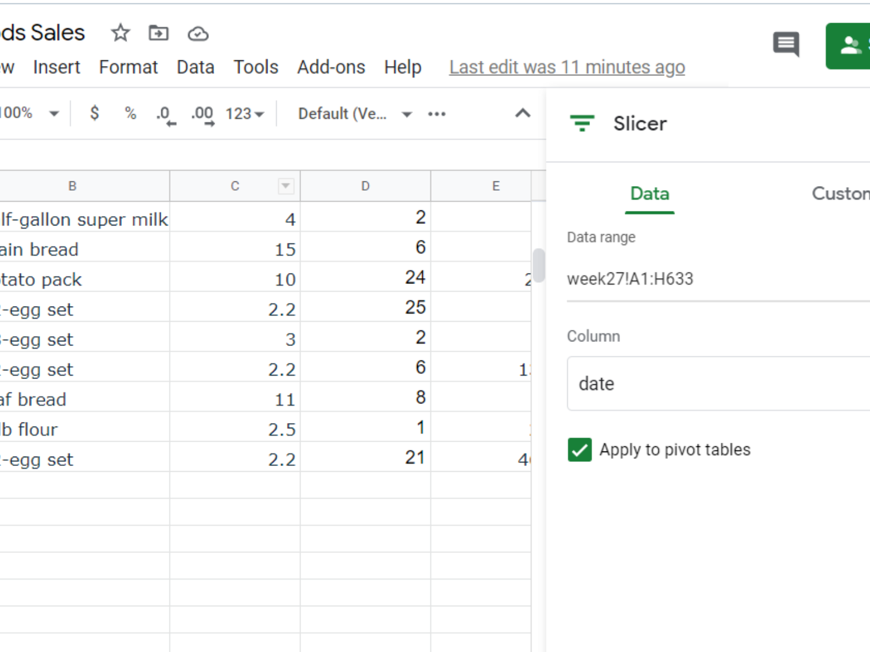Open the Last edit history link
The image size is (870, 652).
[567, 67]
